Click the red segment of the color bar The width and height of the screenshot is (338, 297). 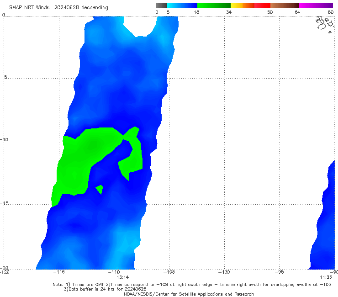(x=262, y=5)
